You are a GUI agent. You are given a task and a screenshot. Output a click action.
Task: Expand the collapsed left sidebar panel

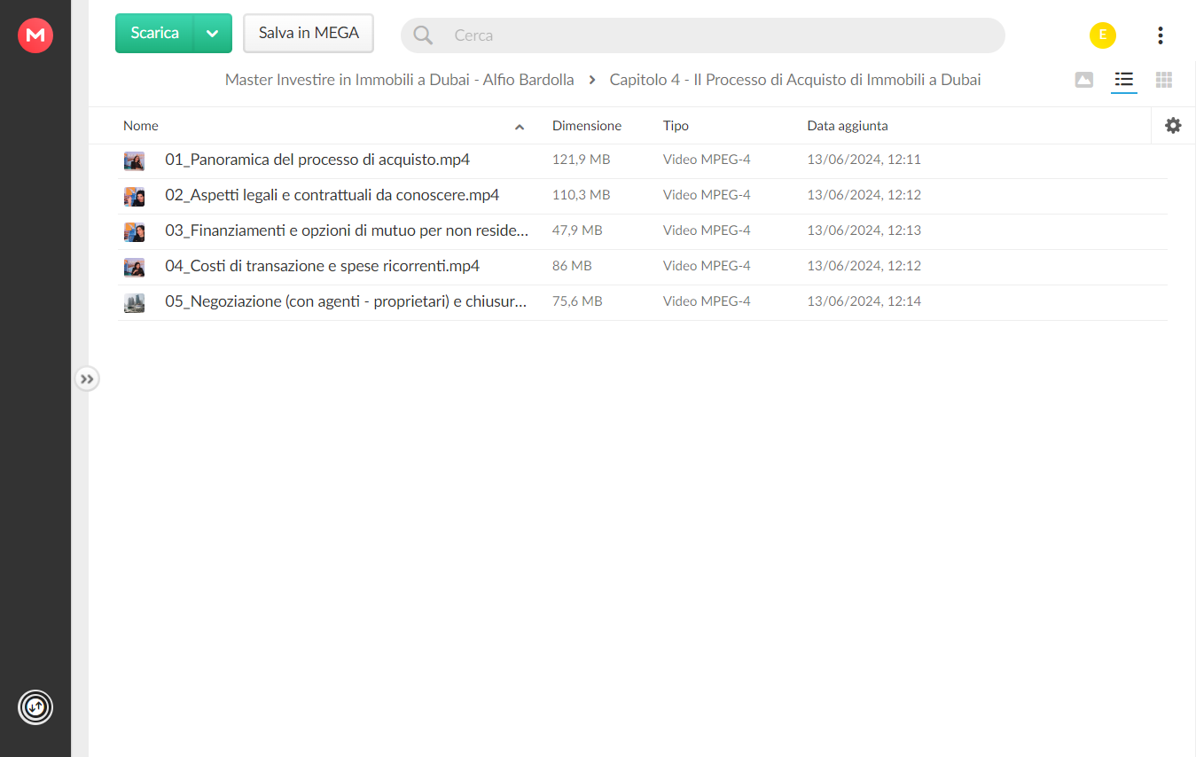(x=87, y=379)
